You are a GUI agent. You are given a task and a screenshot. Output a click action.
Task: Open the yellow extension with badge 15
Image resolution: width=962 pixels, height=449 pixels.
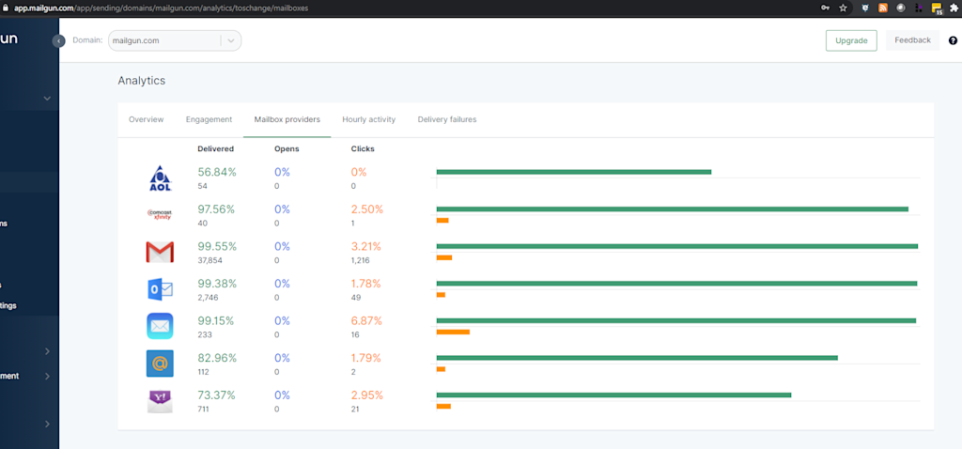tap(937, 8)
